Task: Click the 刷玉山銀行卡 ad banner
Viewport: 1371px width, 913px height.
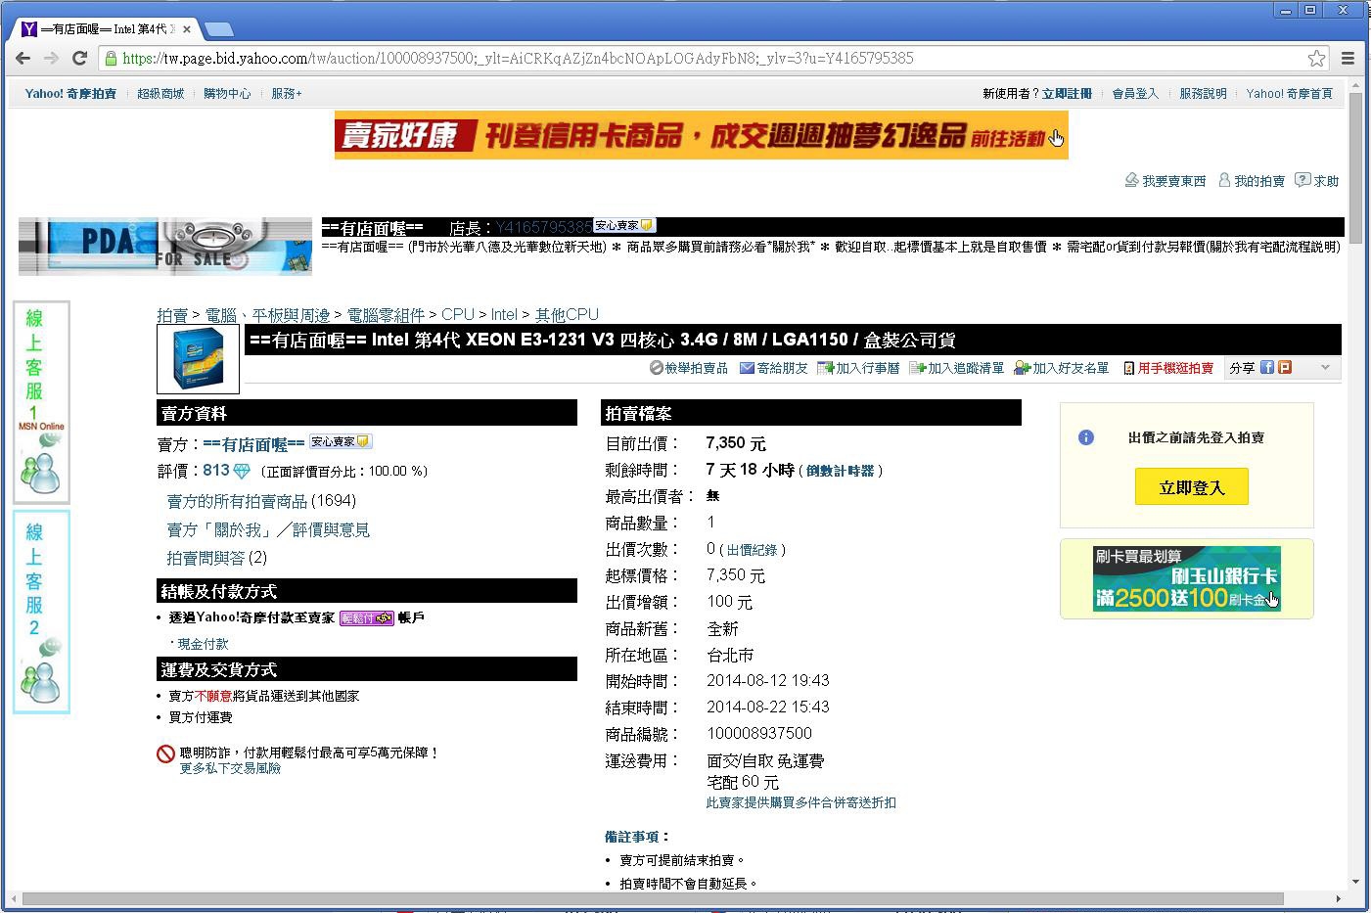Action: click(1187, 579)
